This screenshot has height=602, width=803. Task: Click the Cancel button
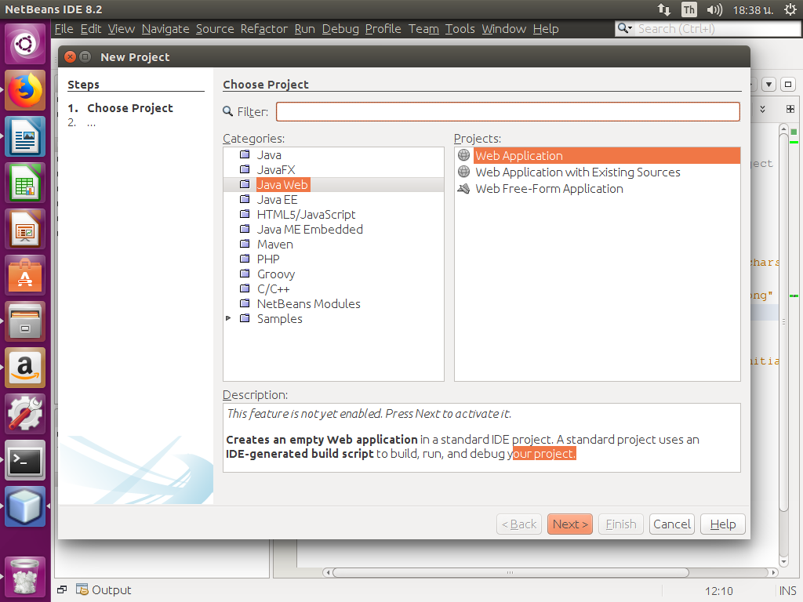672,524
